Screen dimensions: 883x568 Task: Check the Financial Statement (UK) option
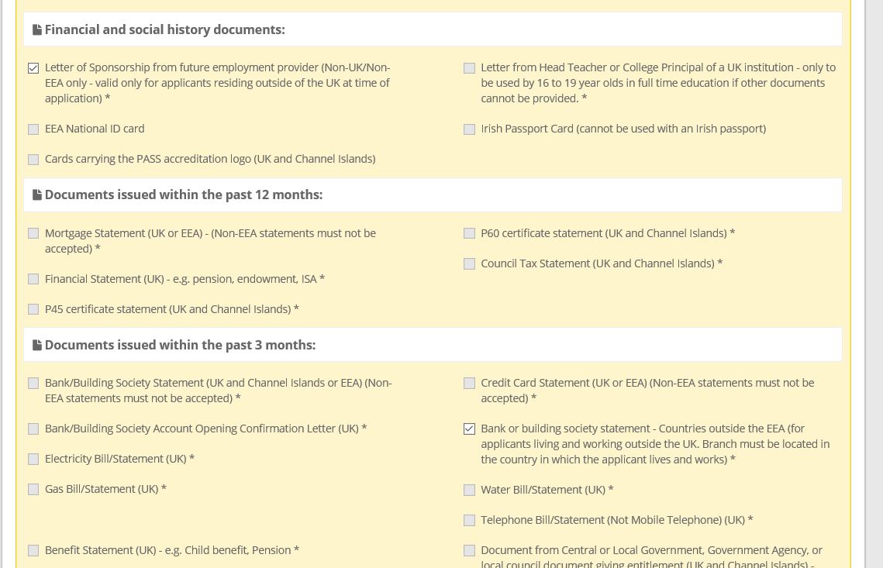click(33, 279)
